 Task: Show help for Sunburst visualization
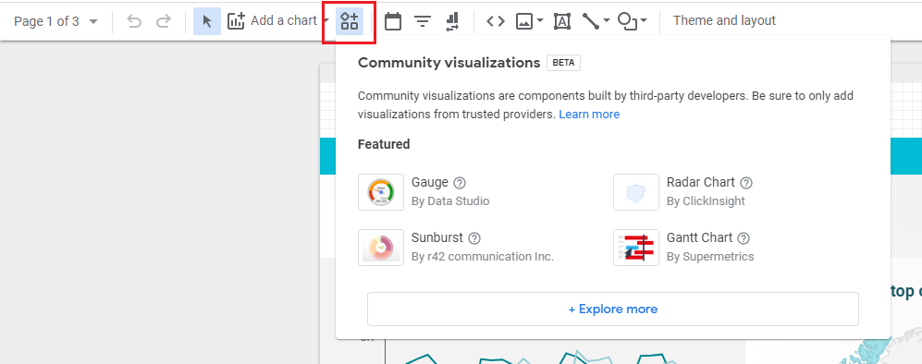475,238
